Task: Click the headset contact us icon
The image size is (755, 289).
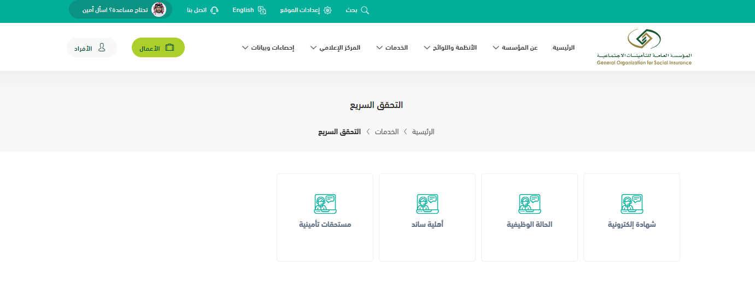Action: pyautogui.click(x=214, y=10)
